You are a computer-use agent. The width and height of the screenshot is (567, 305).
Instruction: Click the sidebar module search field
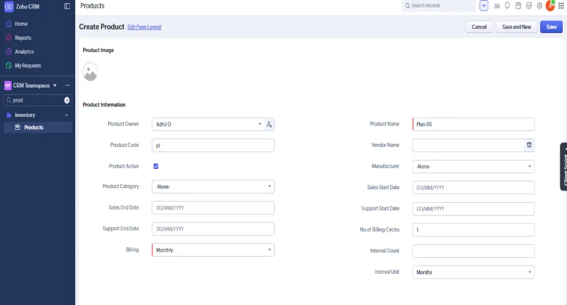click(x=37, y=100)
